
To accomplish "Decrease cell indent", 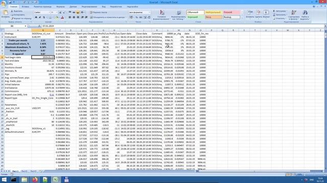I will [x=82, y=17].
